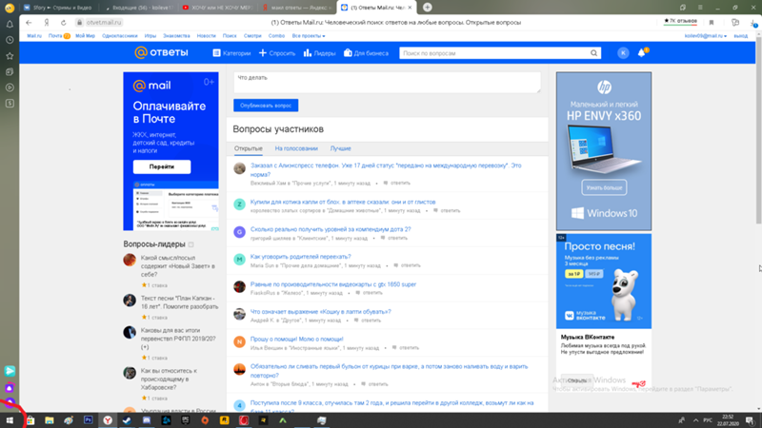This screenshot has height=428, width=762.
Task: Click the search magnifier icon in question search
Action: pos(593,53)
